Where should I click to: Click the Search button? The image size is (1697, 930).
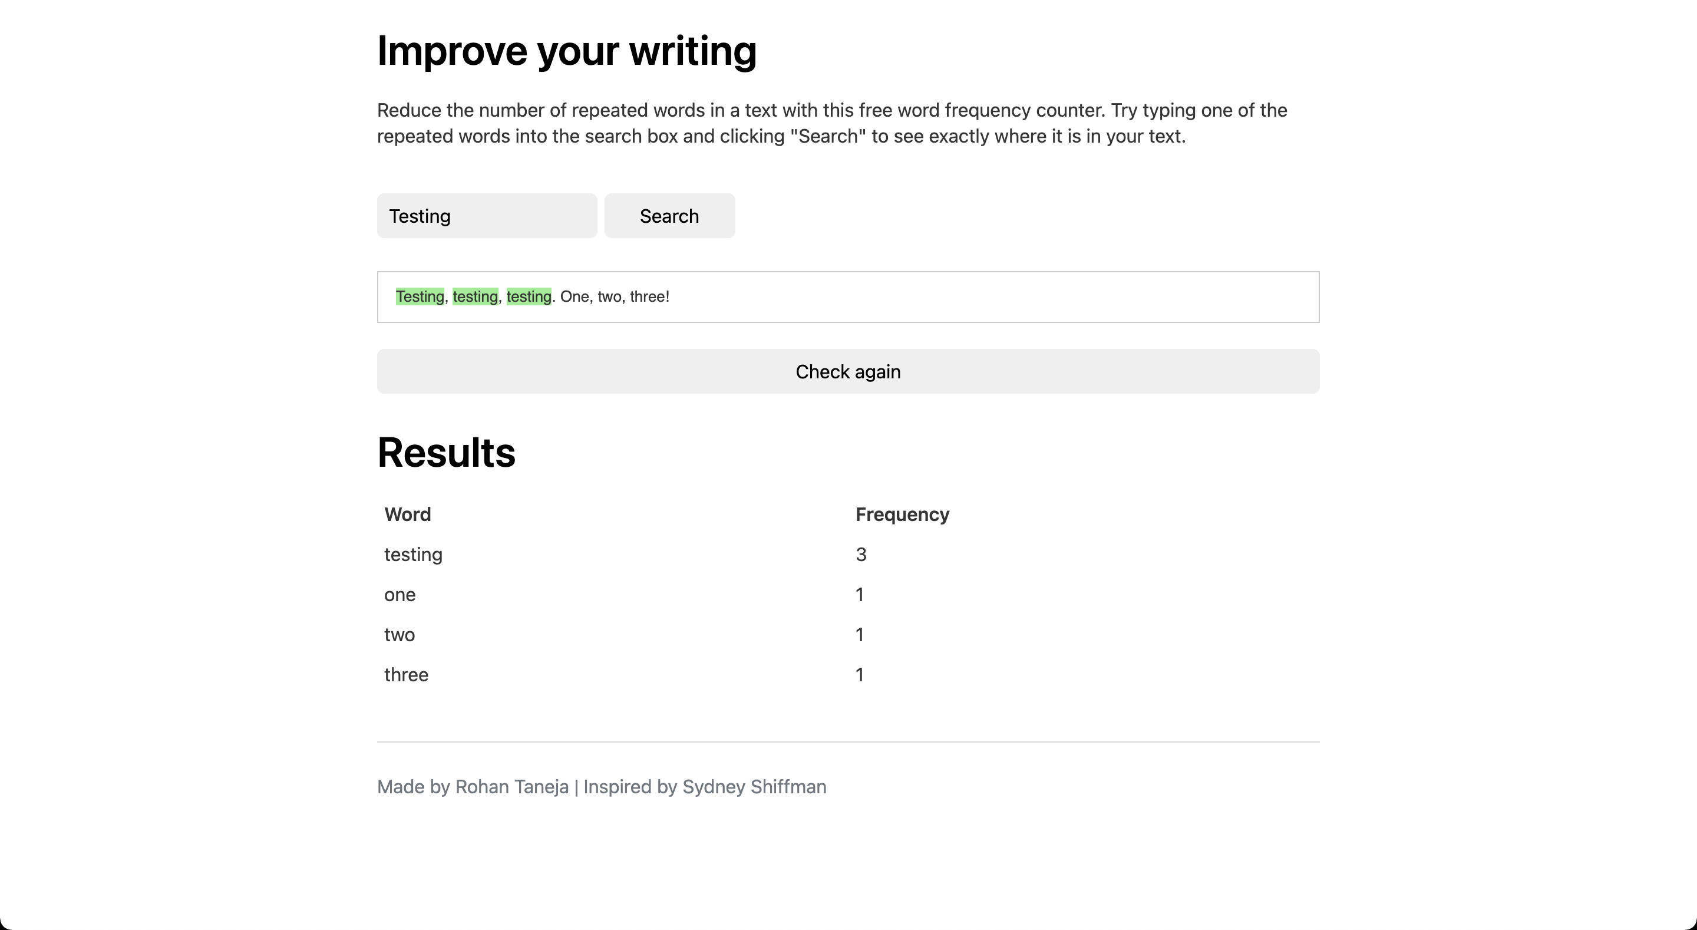click(669, 216)
